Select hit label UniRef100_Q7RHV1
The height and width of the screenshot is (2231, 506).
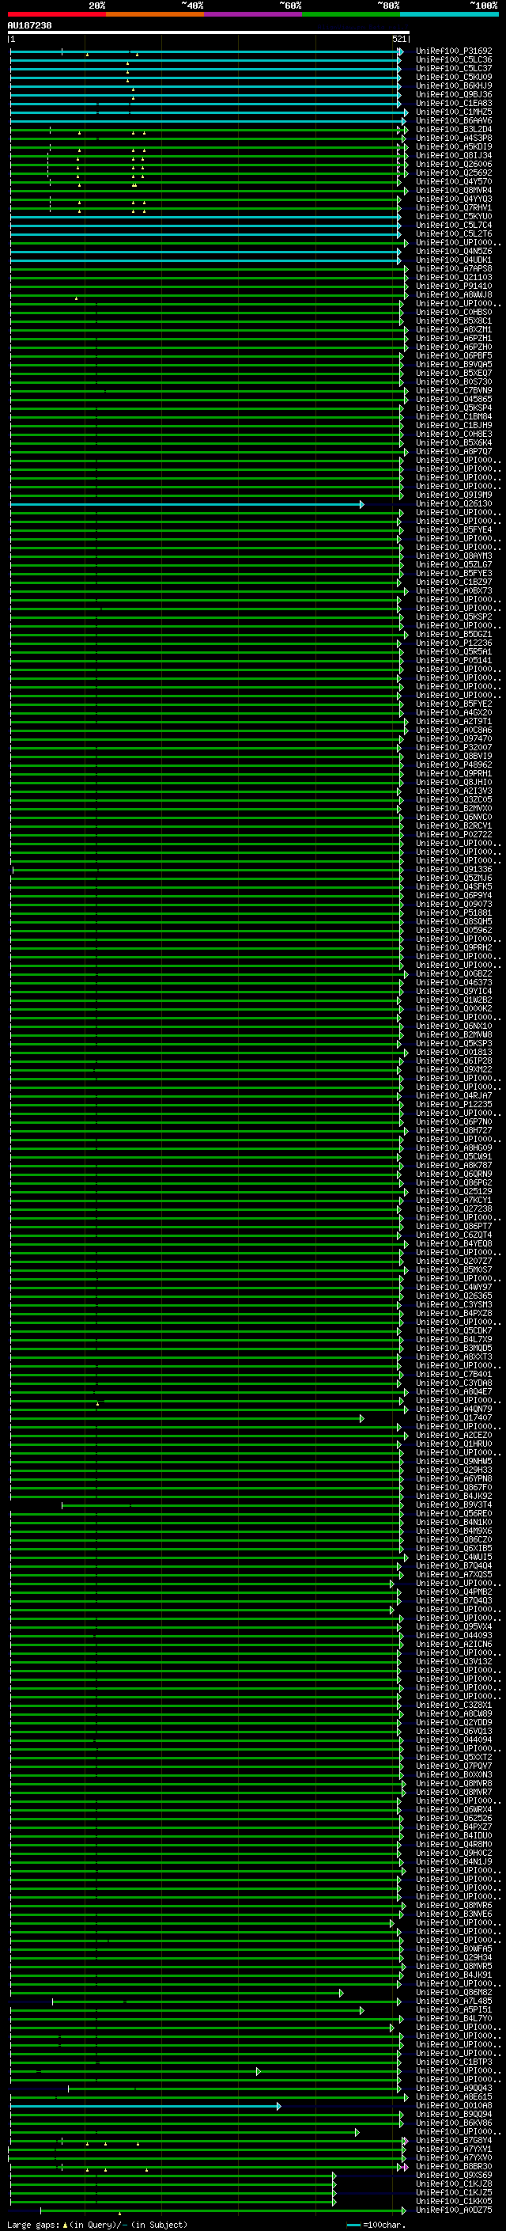[453, 208]
